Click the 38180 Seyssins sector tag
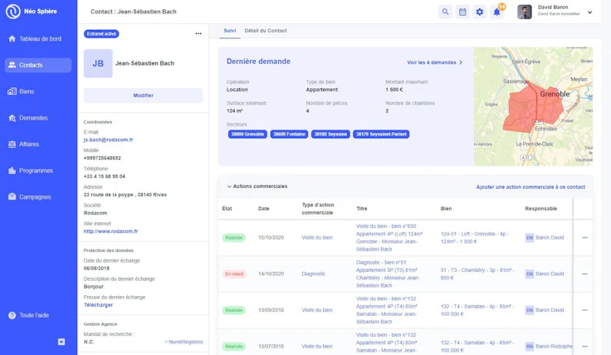This screenshot has width=611, height=355. click(x=330, y=134)
